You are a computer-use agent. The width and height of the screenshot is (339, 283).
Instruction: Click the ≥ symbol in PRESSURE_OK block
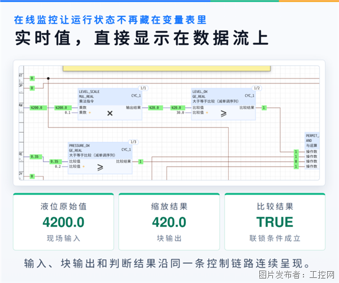point(100,167)
